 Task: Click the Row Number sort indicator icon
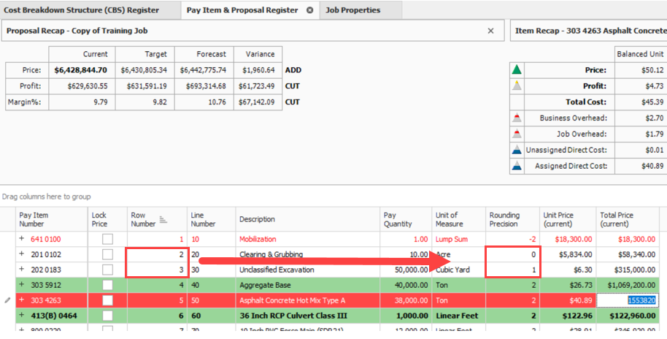coord(163,220)
